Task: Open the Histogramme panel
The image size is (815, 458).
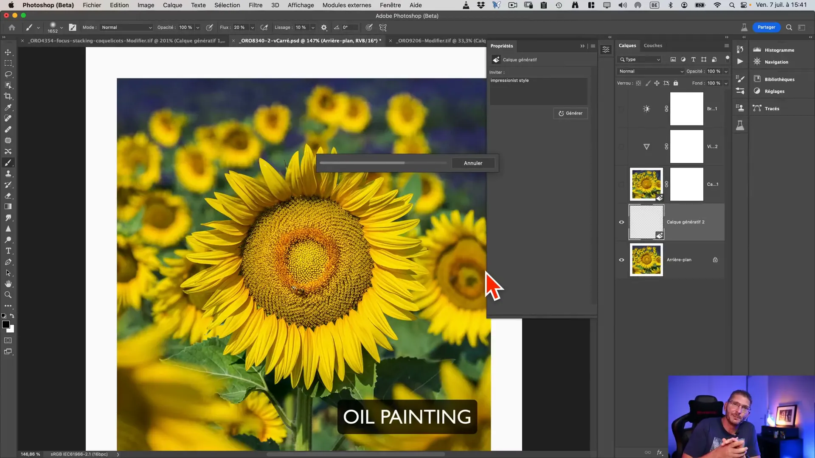Action: (779, 50)
